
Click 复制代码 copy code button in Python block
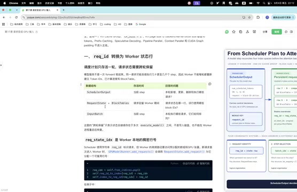pyautogui.click(x=203, y=163)
